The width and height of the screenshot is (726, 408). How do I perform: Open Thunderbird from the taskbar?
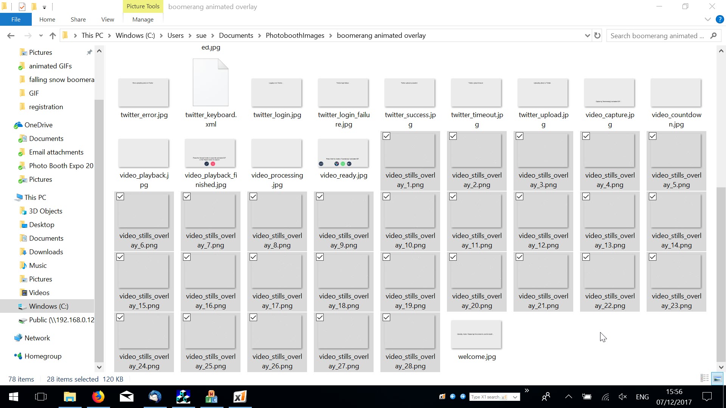coord(155,397)
